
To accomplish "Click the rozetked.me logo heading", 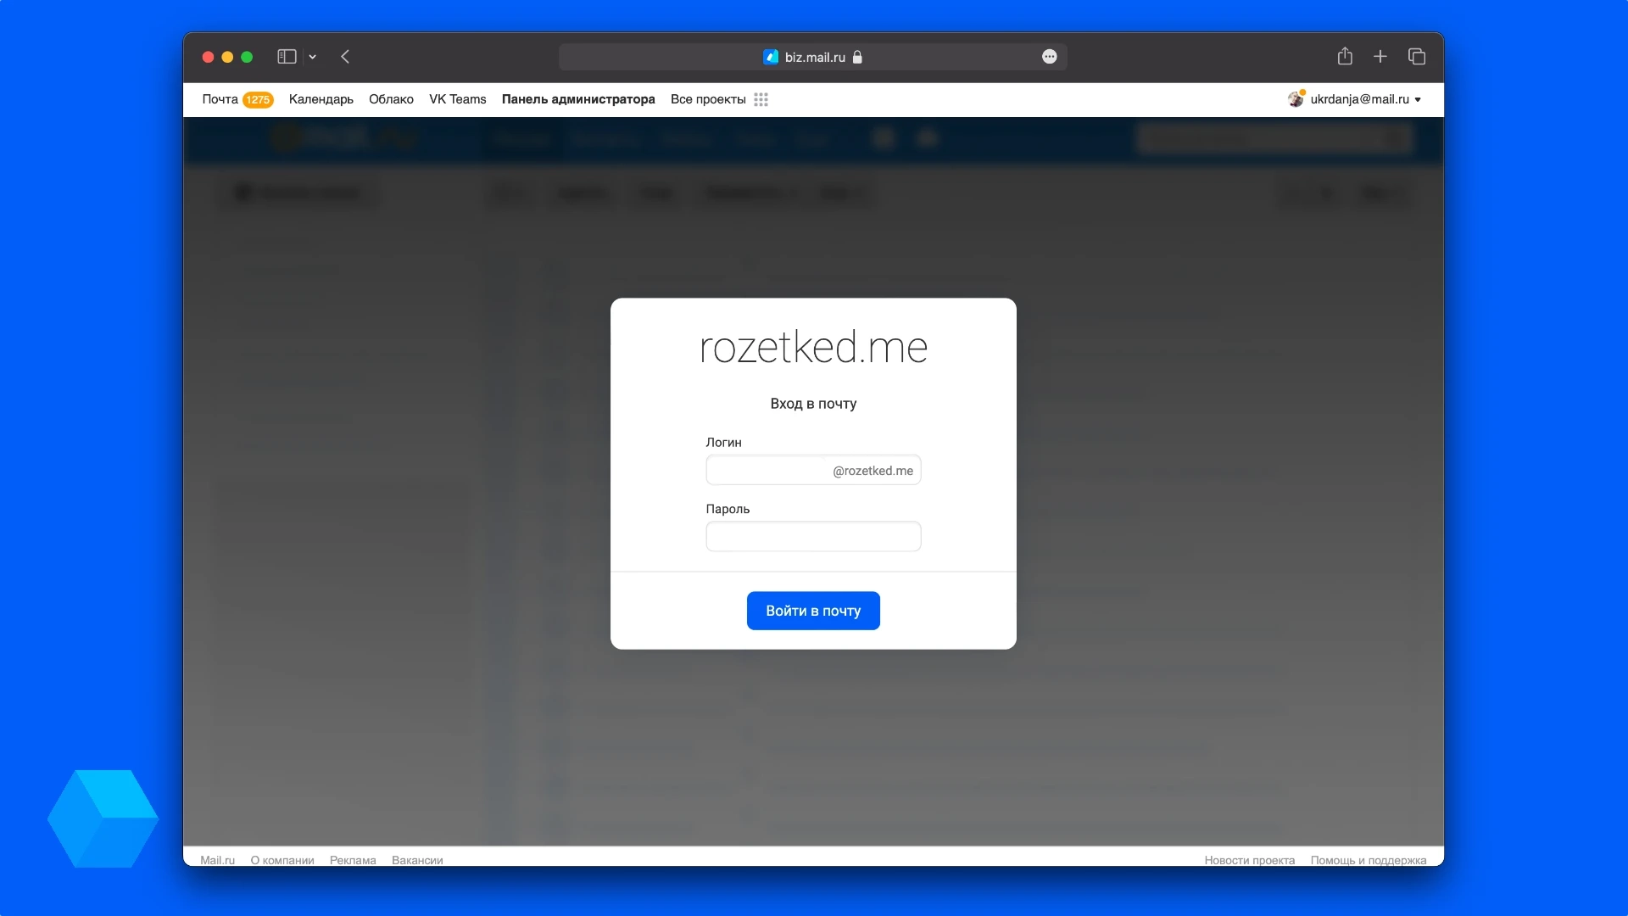I will tap(813, 348).
